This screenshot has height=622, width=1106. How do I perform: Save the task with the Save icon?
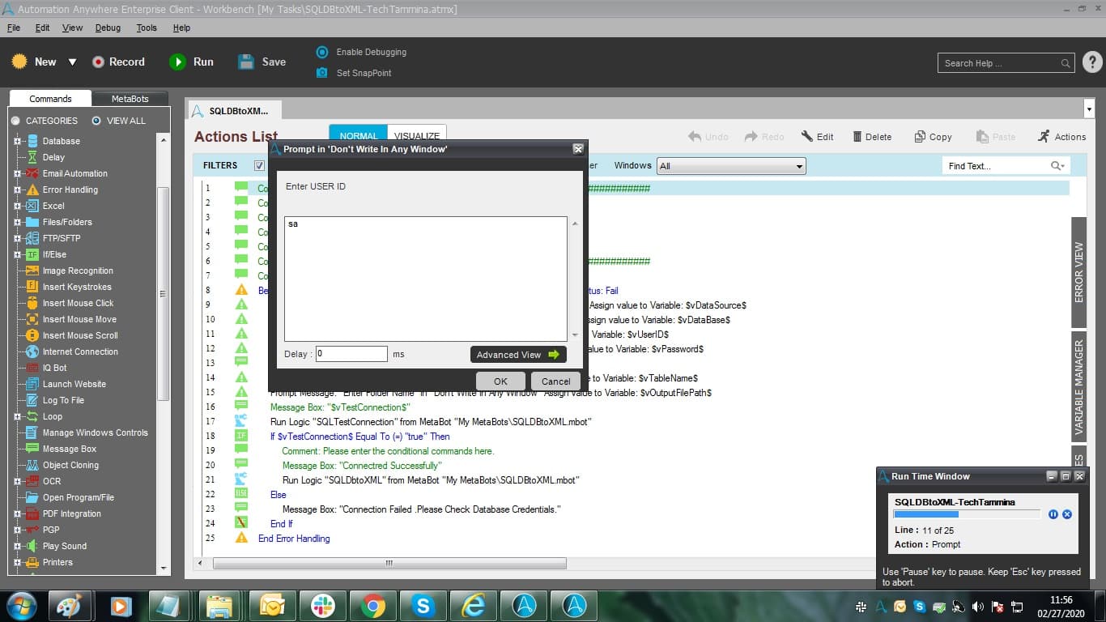(262, 62)
